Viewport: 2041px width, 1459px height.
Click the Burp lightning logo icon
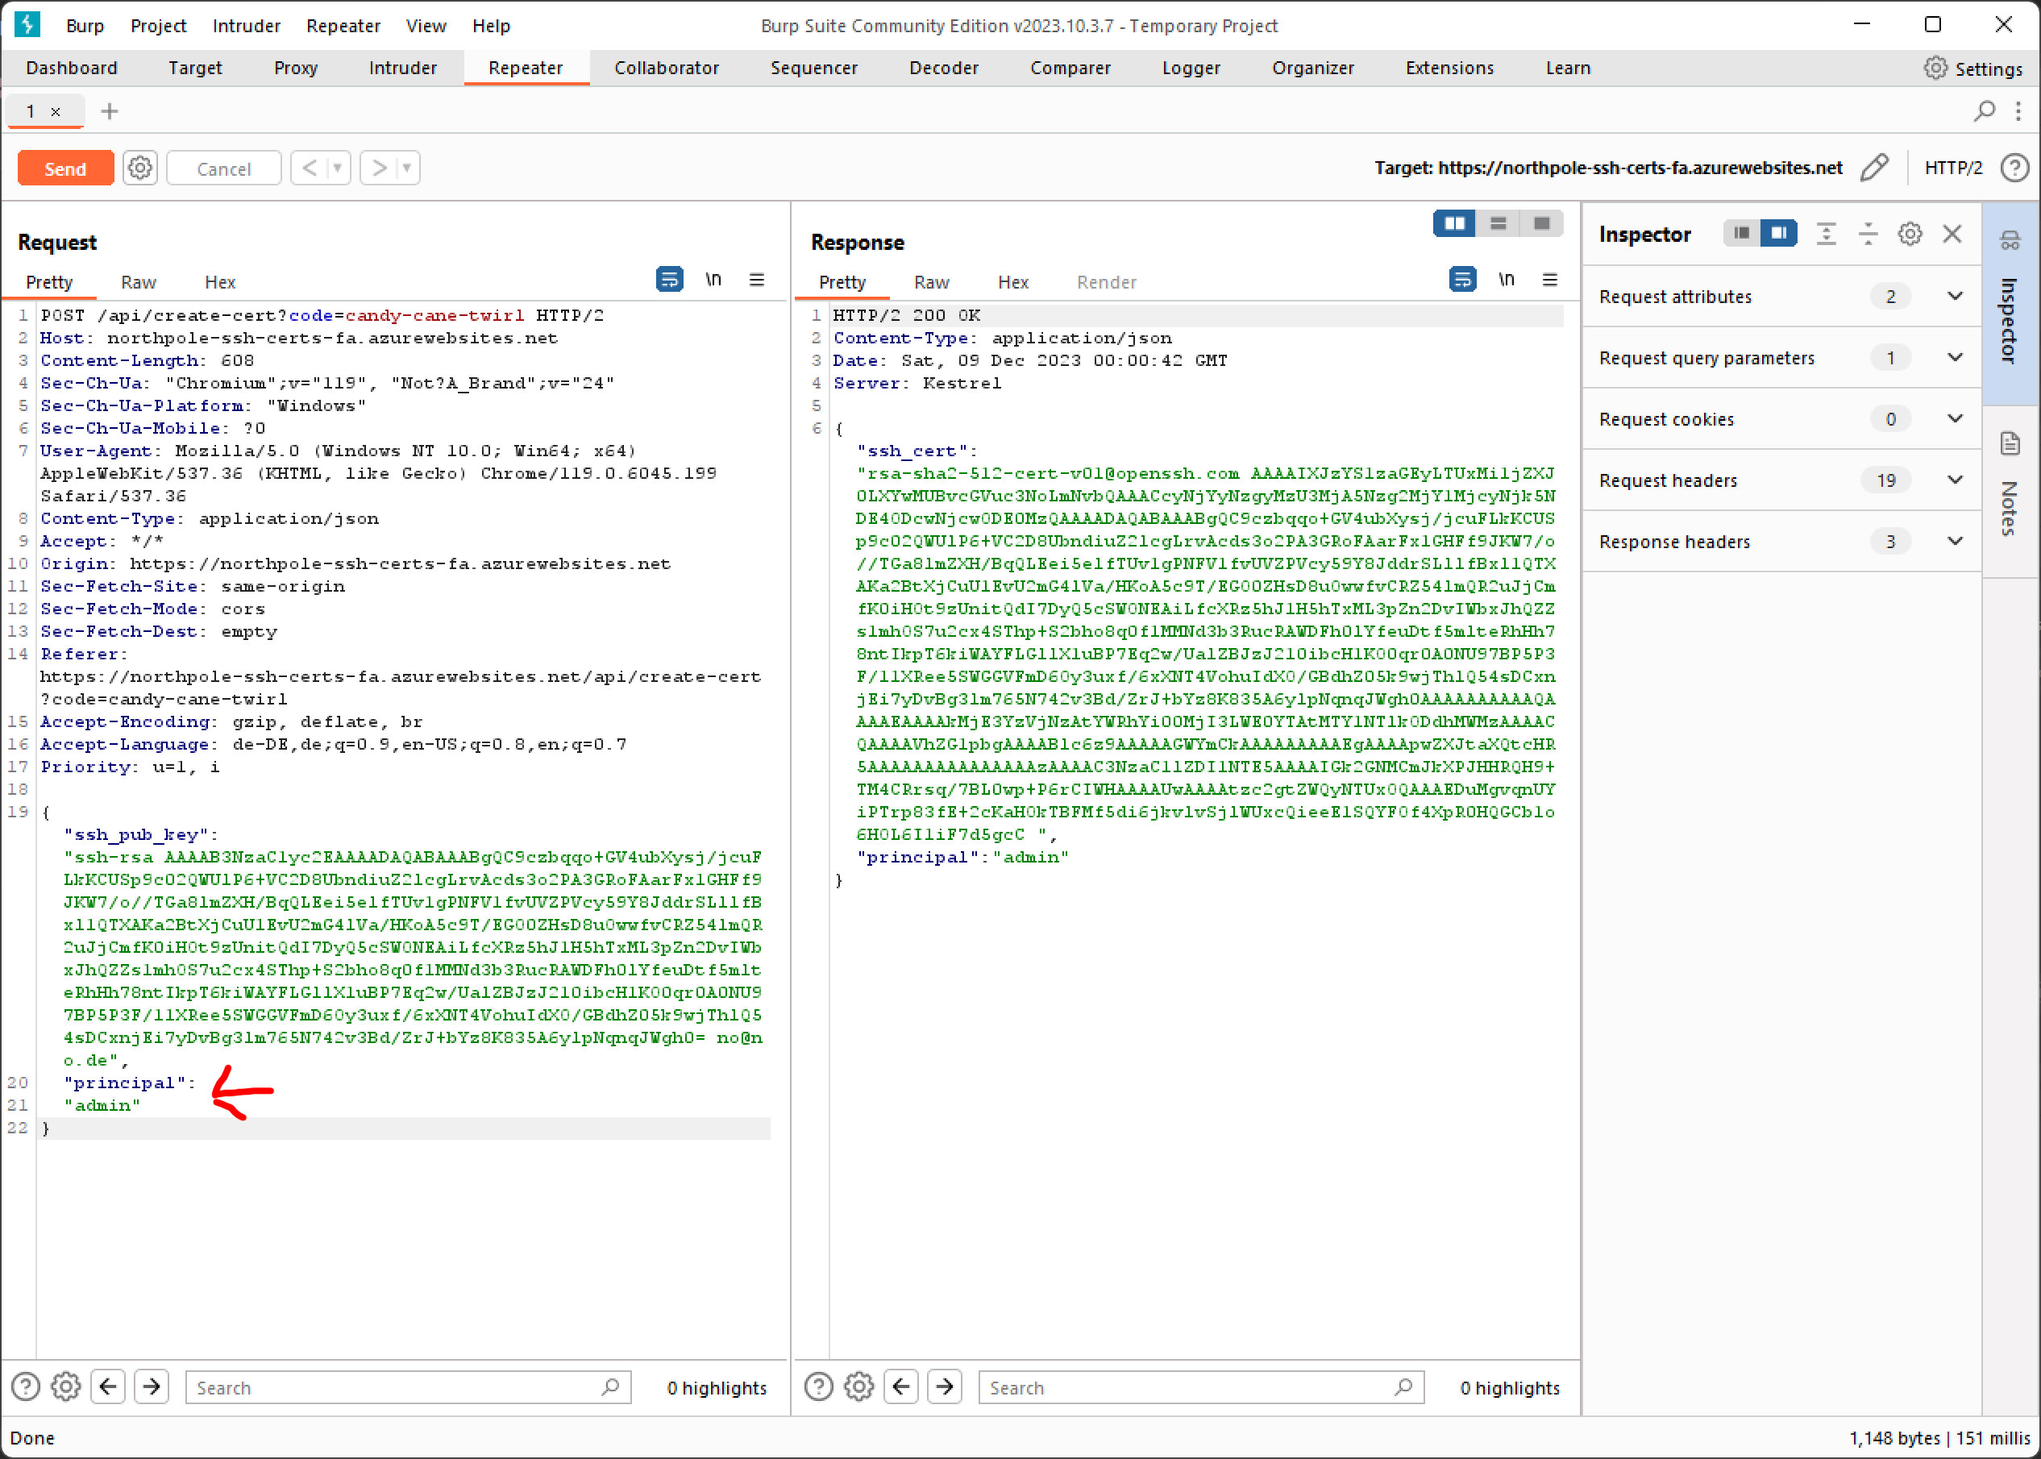coord(27,25)
